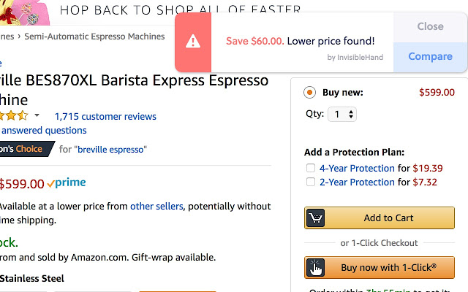Image resolution: width=468 pixels, height=292 pixels.
Task: Click the cart icon on Add to Cart
Action: coord(316,218)
